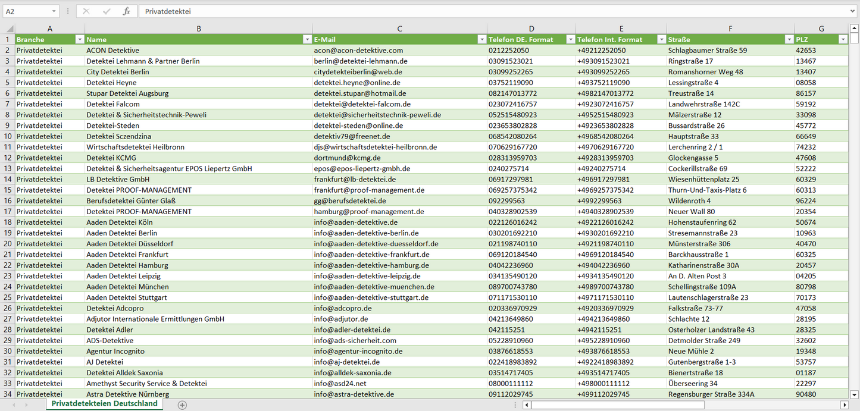Open the Straße column filter dropdown
The image size is (860, 411).
(x=789, y=39)
